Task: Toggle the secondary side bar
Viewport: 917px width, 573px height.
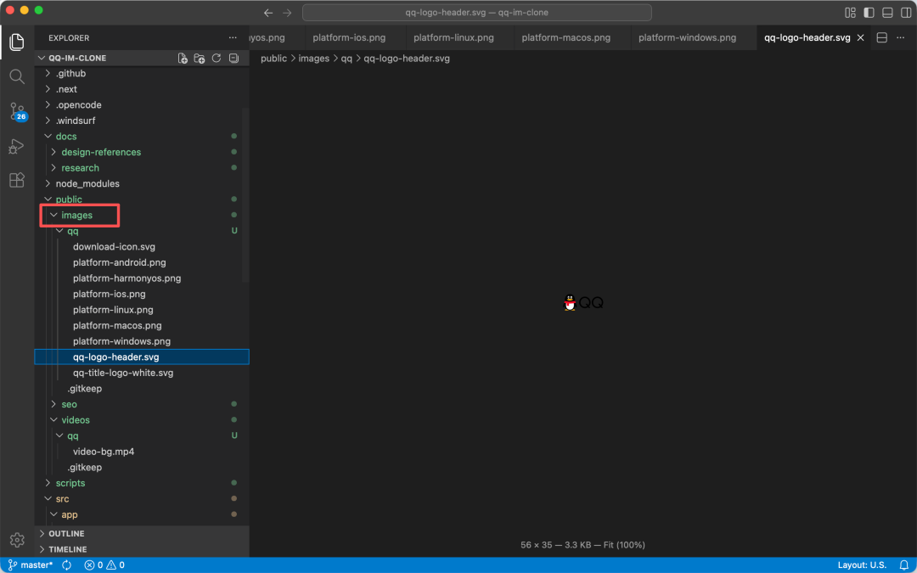Action: tap(906, 13)
